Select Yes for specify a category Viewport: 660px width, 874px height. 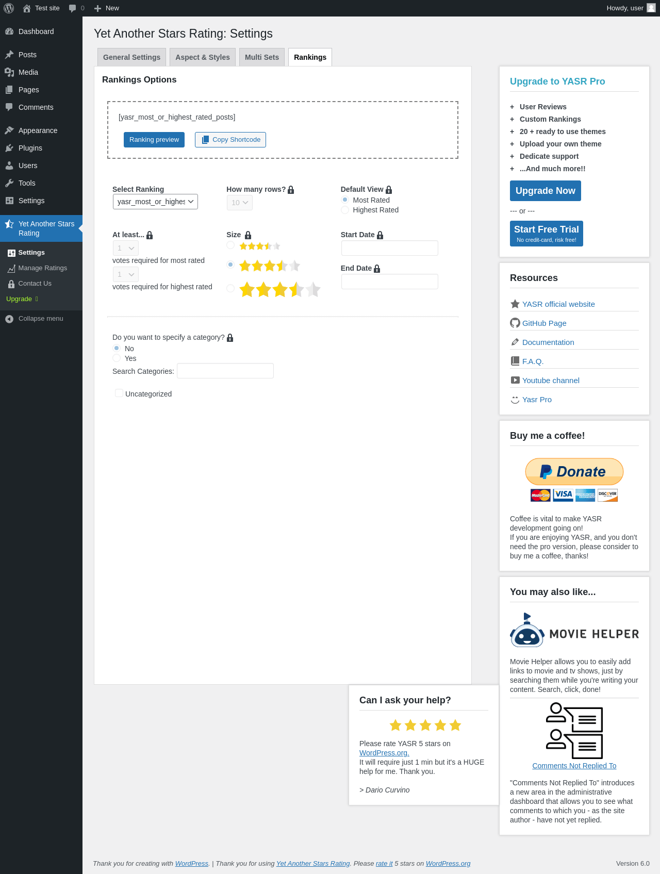click(117, 358)
